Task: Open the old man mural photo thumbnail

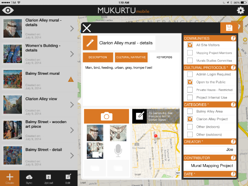Action: pyautogui.click(x=95, y=133)
